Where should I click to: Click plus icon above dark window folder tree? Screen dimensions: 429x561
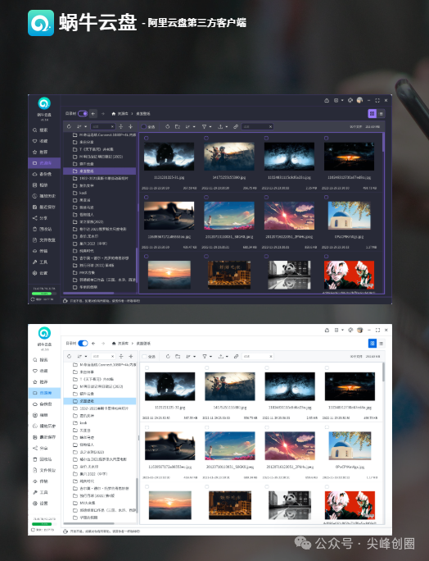pos(131,126)
